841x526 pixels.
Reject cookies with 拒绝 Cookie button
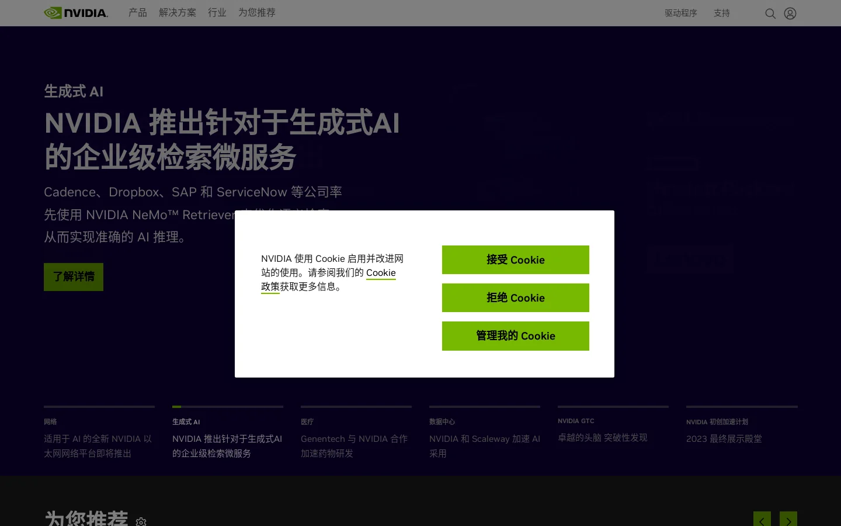pyautogui.click(x=516, y=297)
